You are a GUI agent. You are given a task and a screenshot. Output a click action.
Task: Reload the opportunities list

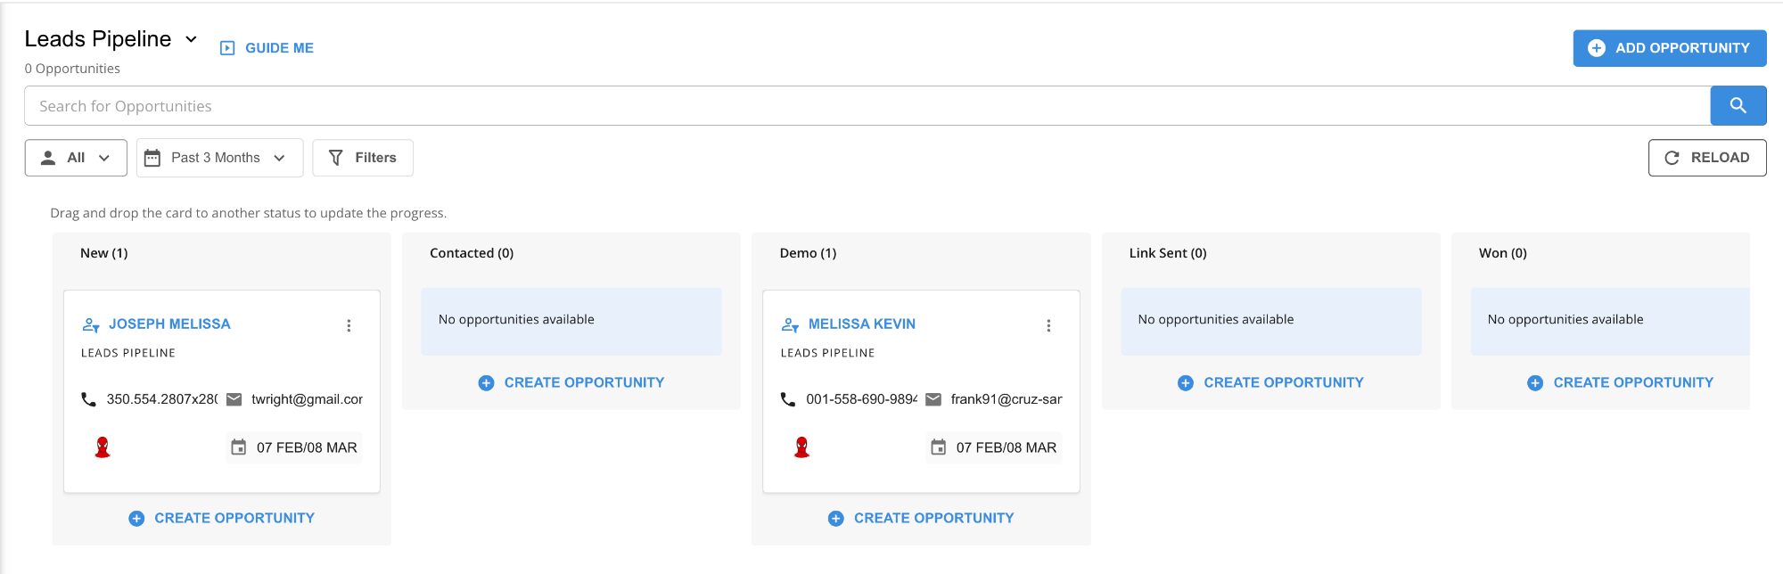pyautogui.click(x=1706, y=158)
